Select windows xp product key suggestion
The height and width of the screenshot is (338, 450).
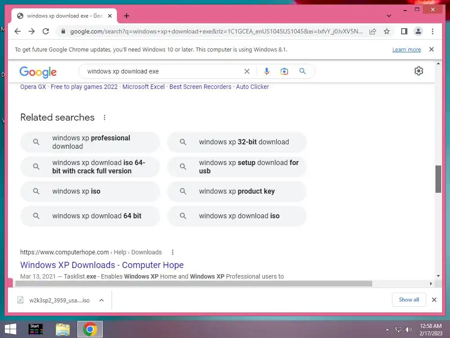click(237, 191)
